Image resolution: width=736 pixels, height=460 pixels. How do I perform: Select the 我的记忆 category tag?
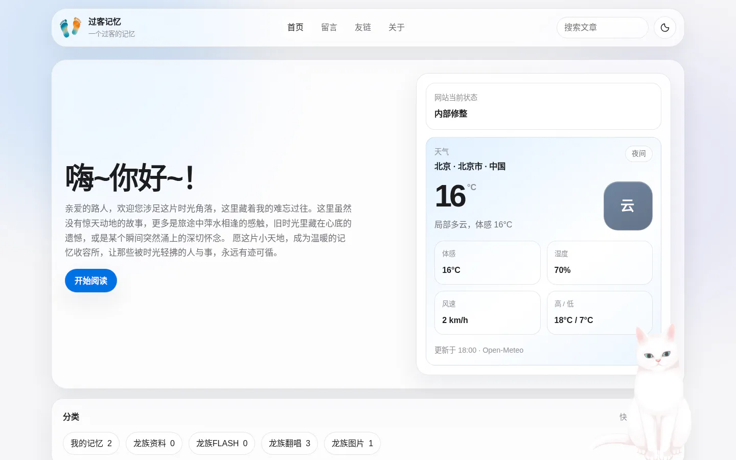click(x=91, y=444)
